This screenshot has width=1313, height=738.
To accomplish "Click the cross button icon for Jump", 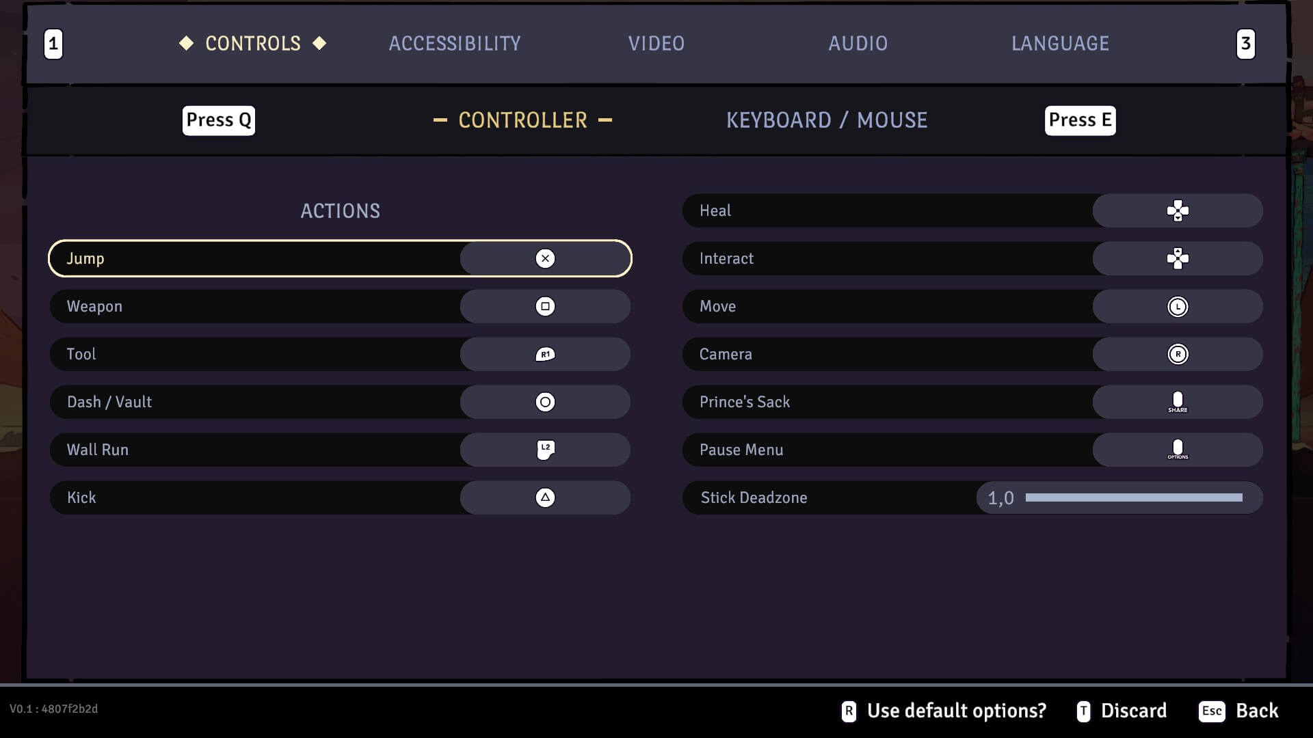I will 545,258.
